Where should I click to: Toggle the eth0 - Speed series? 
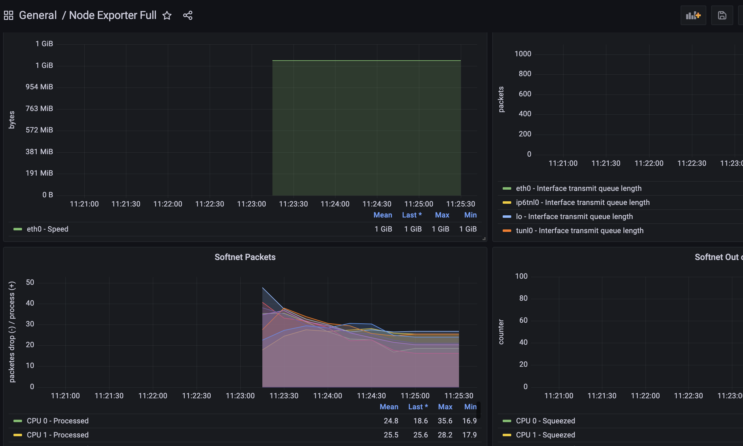(x=47, y=229)
